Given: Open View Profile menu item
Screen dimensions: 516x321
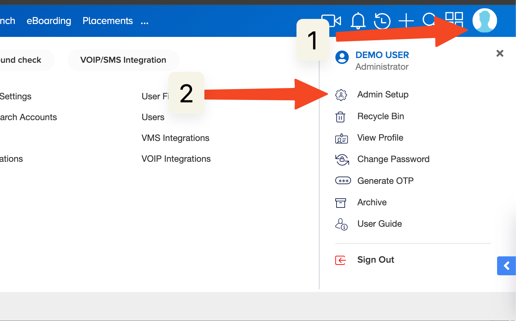Looking at the screenshot, I should (380, 138).
